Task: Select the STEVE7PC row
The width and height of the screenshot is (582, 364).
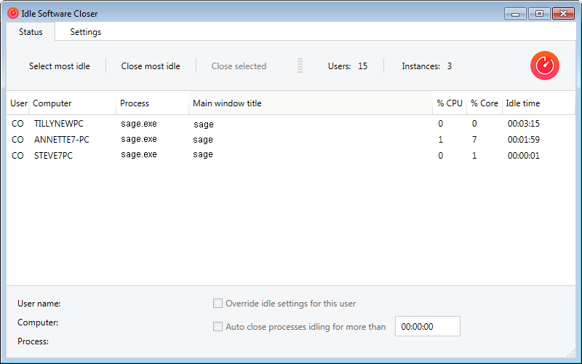Action: click(x=290, y=155)
